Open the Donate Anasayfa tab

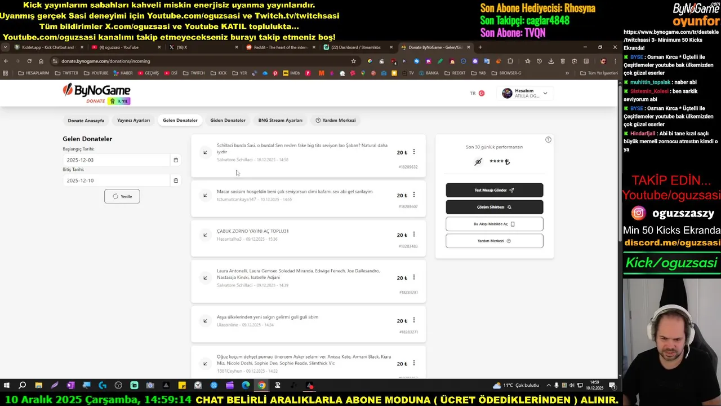pos(86,120)
